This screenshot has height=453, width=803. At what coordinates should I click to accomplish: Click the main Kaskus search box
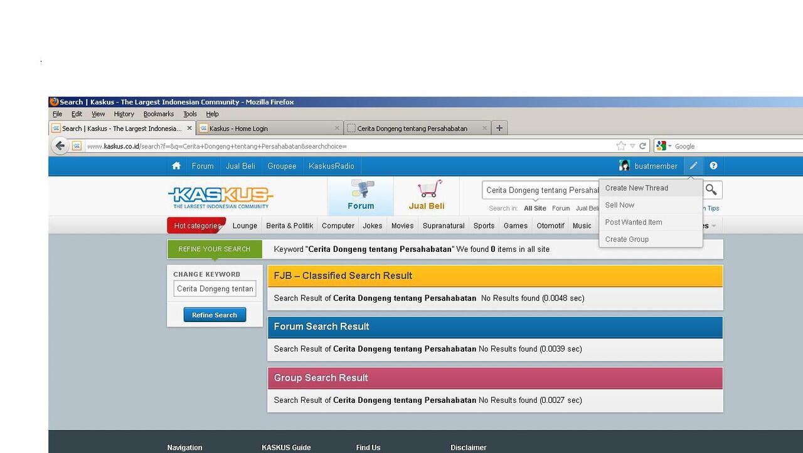tap(541, 190)
